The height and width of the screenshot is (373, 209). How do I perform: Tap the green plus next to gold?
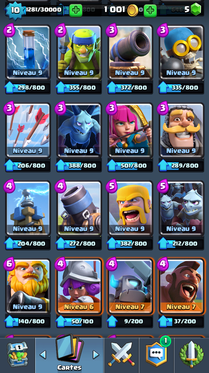coord(150,10)
